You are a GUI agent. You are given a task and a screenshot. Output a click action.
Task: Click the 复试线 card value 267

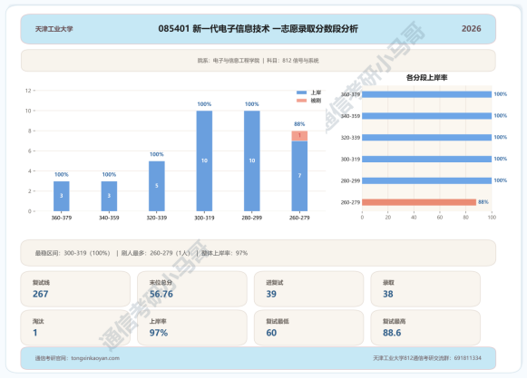40,294
